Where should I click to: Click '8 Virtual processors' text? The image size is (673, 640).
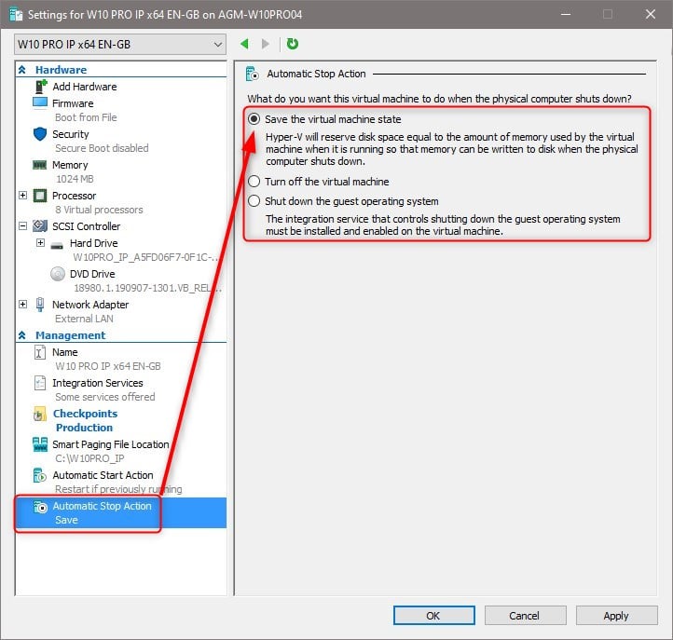(99, 210)
